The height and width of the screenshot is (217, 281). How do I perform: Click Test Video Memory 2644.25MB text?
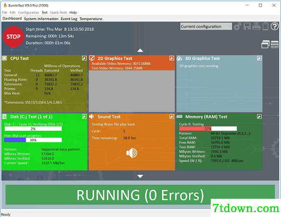[x=117, y=68]
